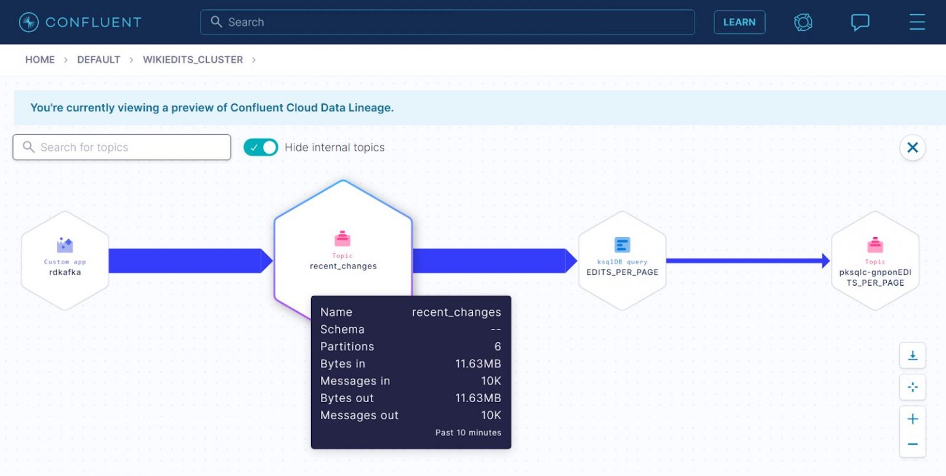Click the Topic icon on recent_changes node
The height and width of the screenshot is (476, 946).
342,239
